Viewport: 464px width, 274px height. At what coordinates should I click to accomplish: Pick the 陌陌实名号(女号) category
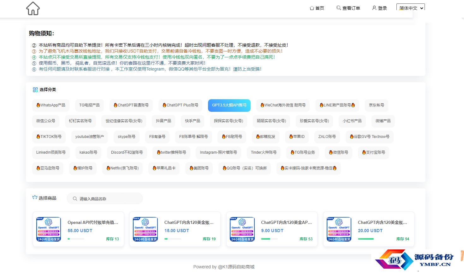click(x=271, y=121)
